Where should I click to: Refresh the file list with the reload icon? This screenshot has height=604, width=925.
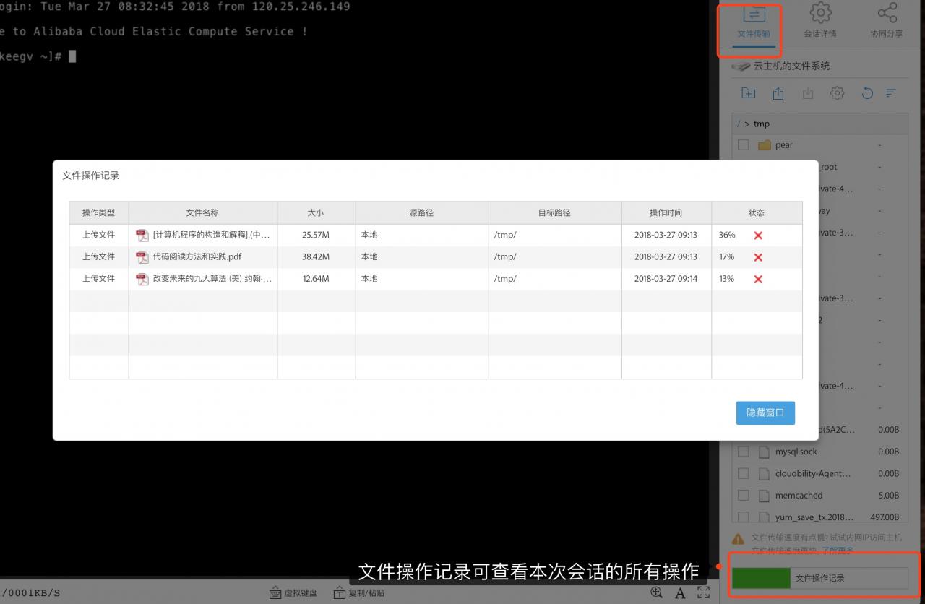tap(867, 93)
